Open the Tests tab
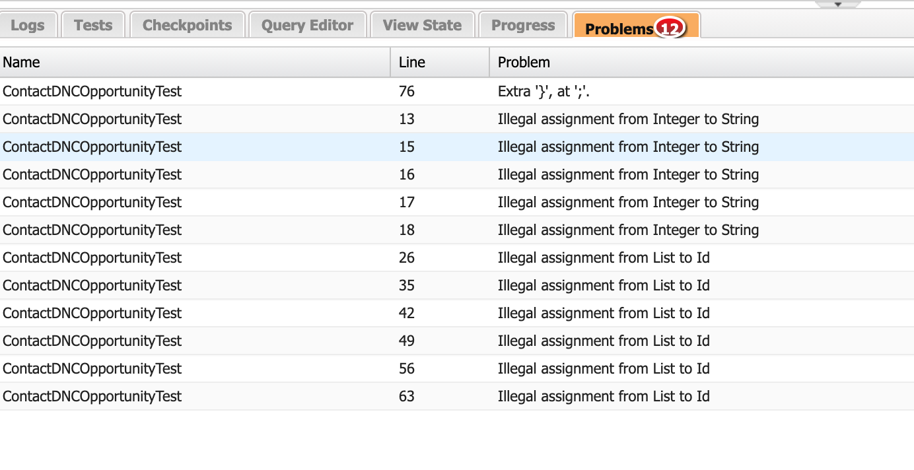This screenshot has height=470, width=914. pos(93,26)
